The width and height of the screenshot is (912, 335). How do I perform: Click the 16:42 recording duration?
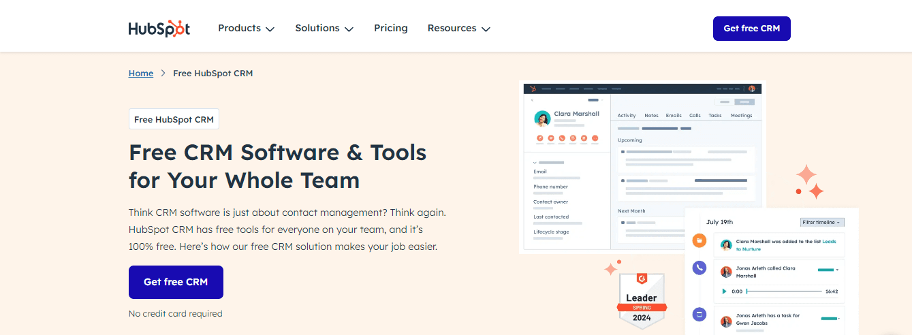point(832,291)
